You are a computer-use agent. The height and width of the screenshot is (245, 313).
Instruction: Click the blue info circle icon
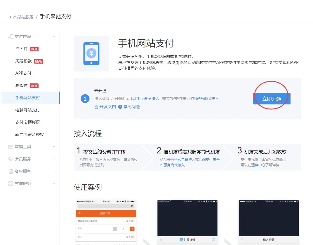pyautogui.click(x=85, y=99)
